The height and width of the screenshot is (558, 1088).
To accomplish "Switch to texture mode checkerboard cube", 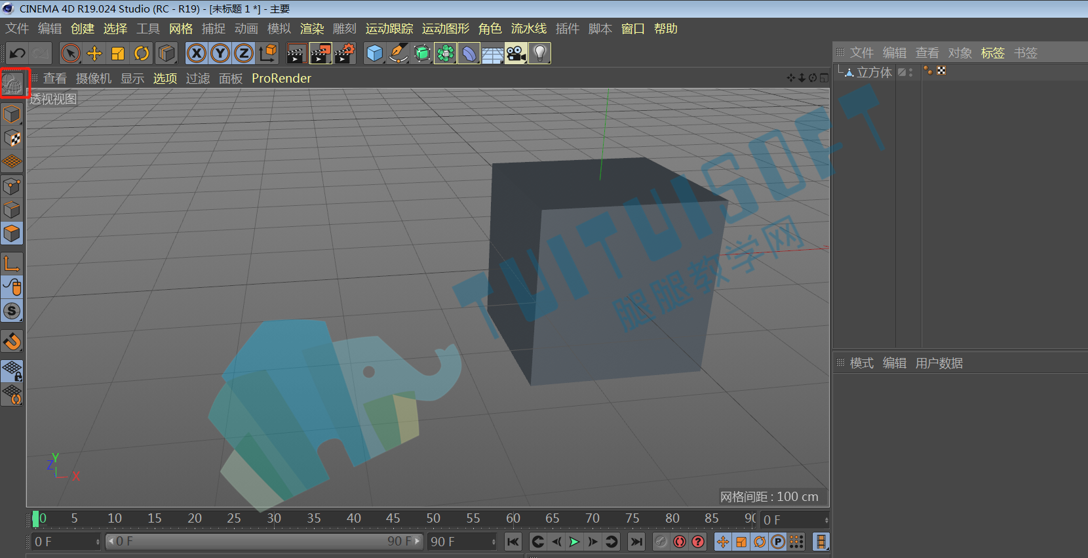I will click(x=12, y=138).
